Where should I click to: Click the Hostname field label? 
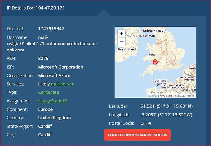[17, 37]
